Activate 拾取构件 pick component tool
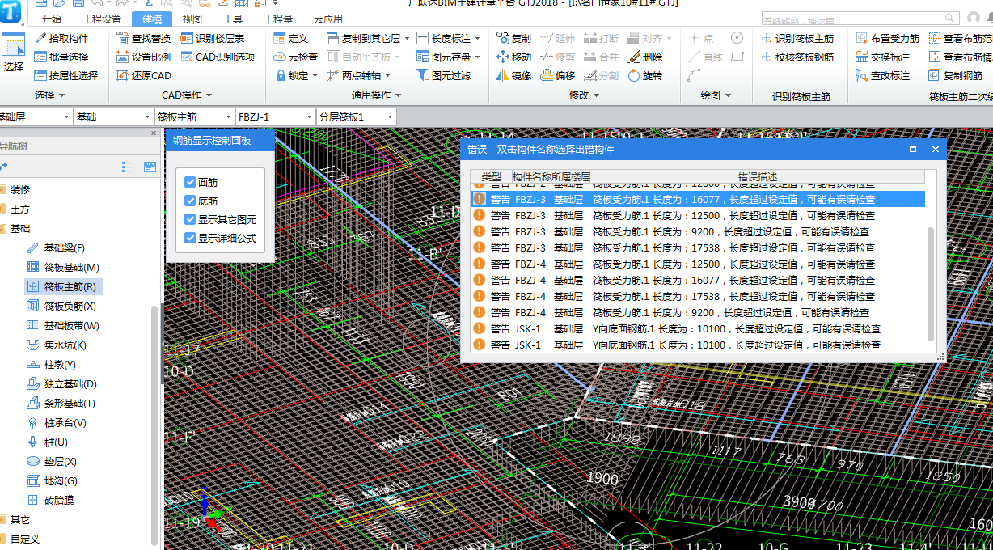The height and width of the screenshot is (550, 993). pyautogui.click(x=61, y=38)
